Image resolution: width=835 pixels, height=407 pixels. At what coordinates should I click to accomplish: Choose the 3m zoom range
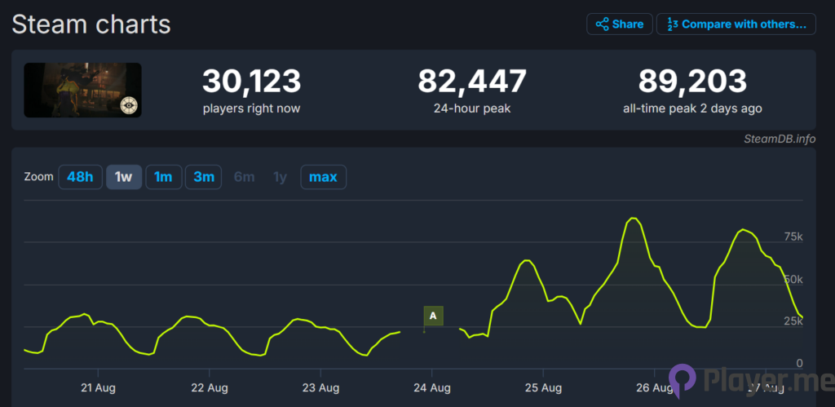pos(203,177)
